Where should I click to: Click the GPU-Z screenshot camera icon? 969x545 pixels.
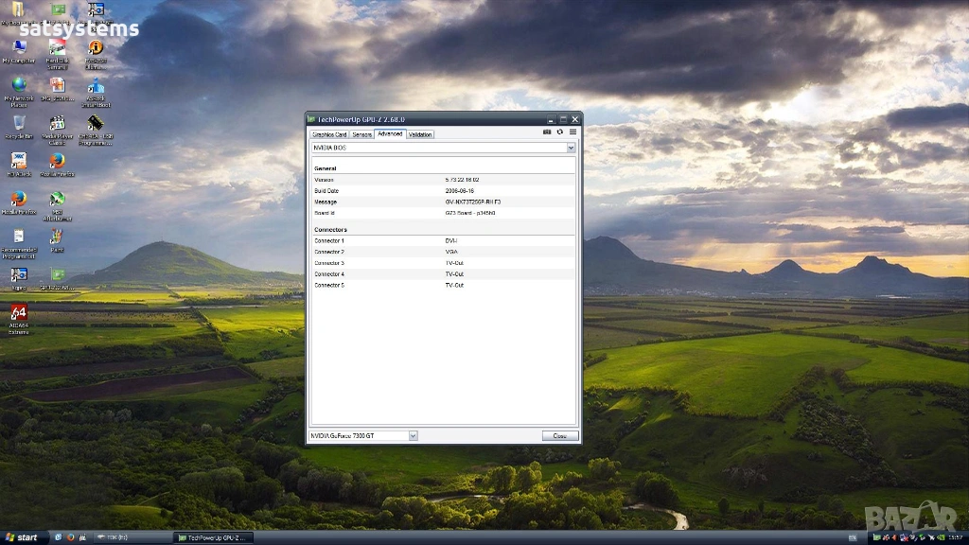click(x=547, y=132)
